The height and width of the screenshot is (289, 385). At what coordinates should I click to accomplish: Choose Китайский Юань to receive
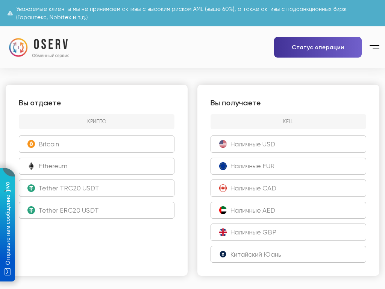point(288,254)
